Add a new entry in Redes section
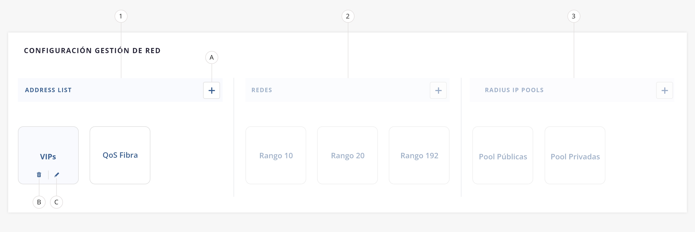 438,91
